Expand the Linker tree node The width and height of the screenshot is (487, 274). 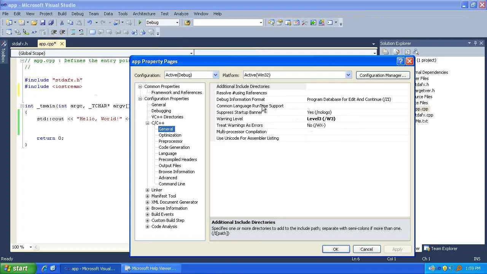148,190
